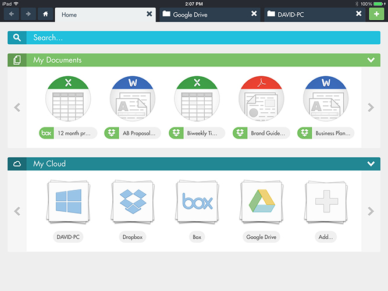Viewport: 388px width, 291px height.
Task: Collapse the My Cloud section
Action: click(x=371, y=164)
